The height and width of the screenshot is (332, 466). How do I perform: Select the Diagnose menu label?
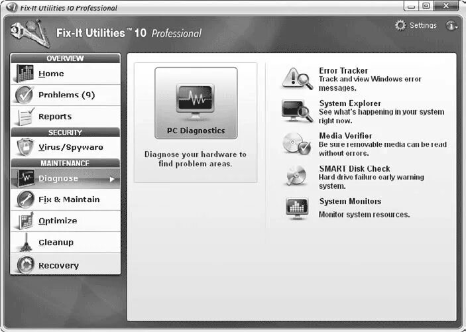coord(58,178)
